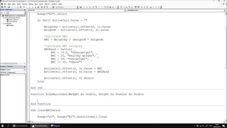
Task: Open the Help menu
Action: [x=60, y=4]
